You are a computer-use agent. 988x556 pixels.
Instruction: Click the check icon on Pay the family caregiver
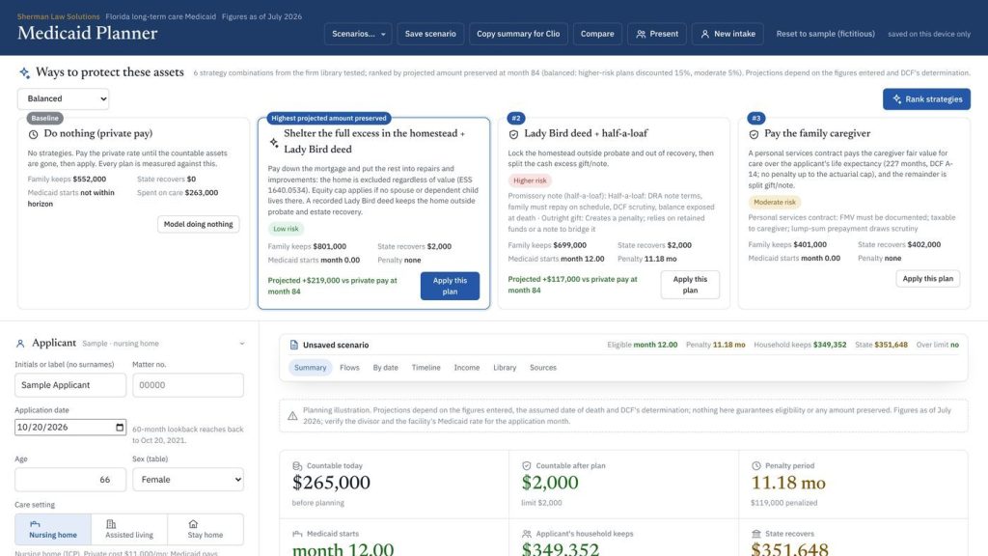coord(754,134)
